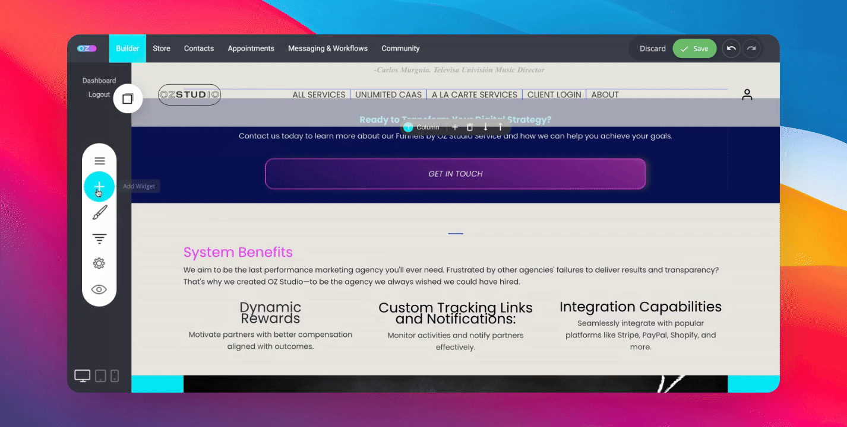Select the paintbrush design tool
Viewport: 847px width, 427px height.
click(x=100, y=213)
